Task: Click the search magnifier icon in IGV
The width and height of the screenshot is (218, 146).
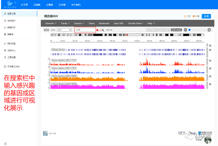Action: tap(103, 30)
